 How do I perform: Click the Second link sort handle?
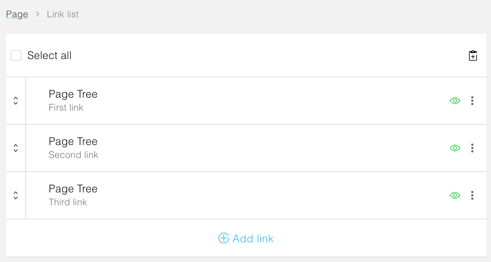[x=16, y=148]
